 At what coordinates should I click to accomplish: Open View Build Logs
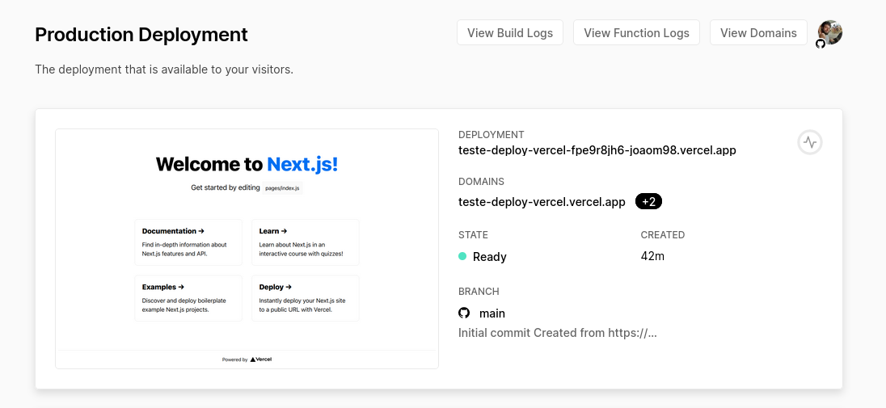click(x=509, y=33)
